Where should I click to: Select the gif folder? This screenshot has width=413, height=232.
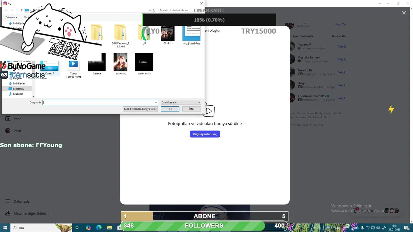pos(144,35)
